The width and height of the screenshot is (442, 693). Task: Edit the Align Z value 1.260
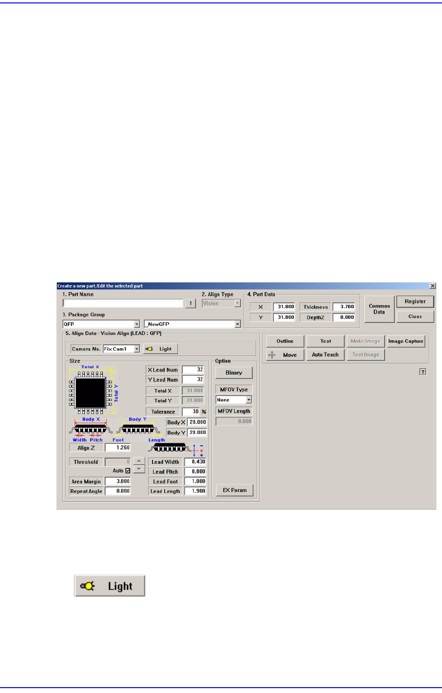pyautogui.click(x=118, y=448)
